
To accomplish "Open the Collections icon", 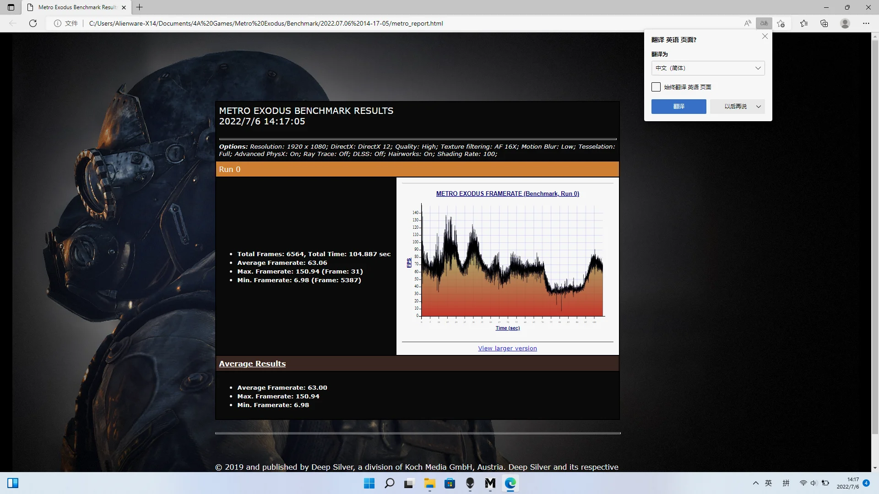I will click(824, 23).
